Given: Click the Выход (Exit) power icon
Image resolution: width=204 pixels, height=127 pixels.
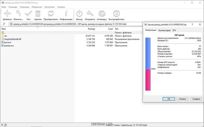Looking at the screenshot, I should (79, 14).
